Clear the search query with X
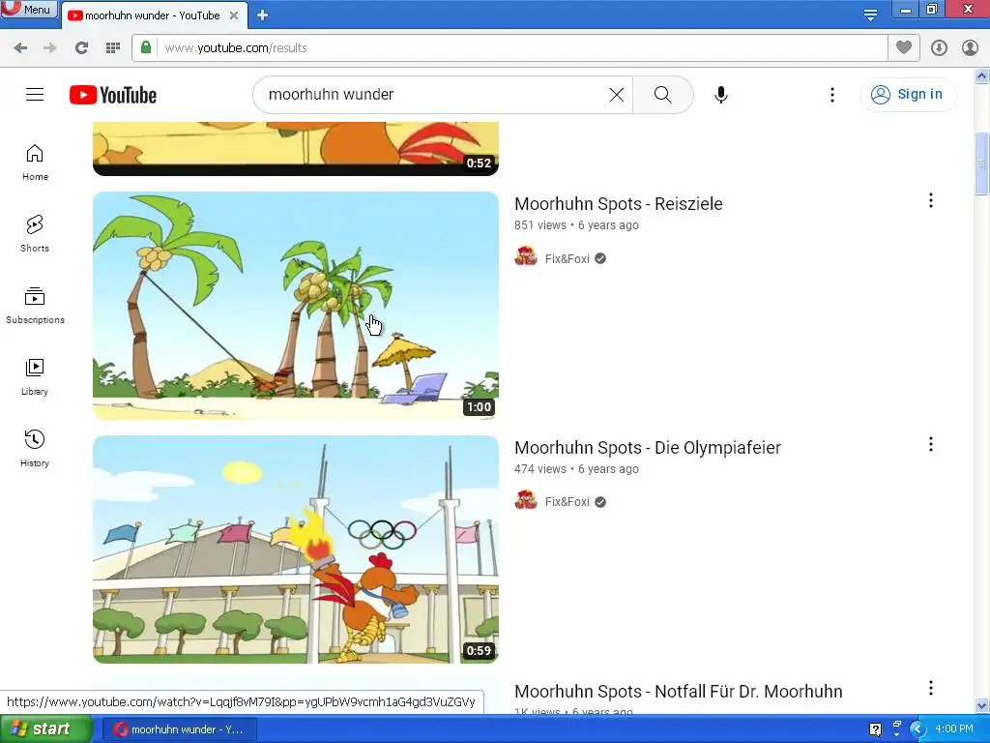The image size is (990, 743). (617, 95)
